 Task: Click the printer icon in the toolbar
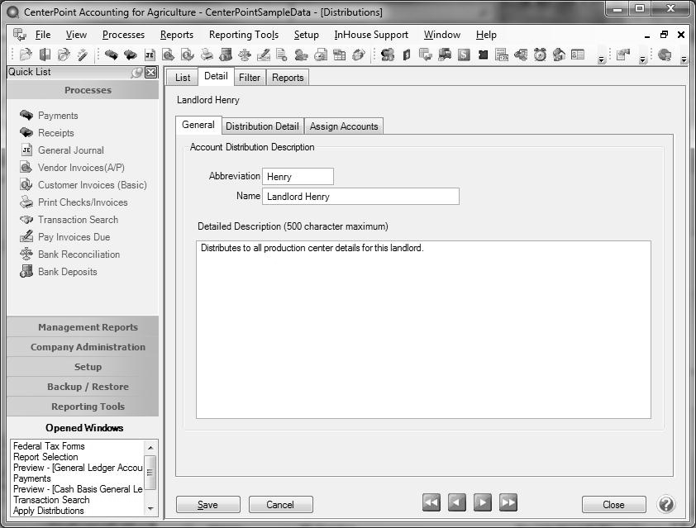point(207,55)
